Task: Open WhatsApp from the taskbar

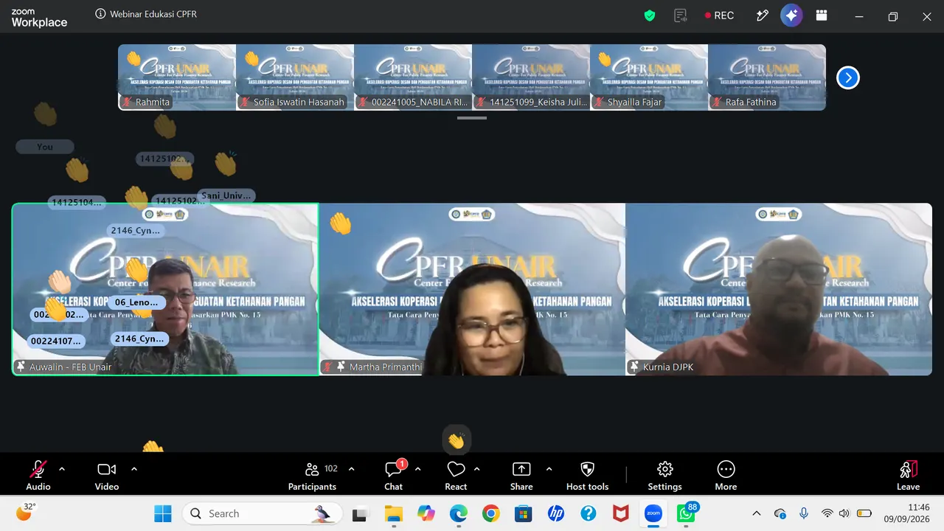Action: click(687, 513)
